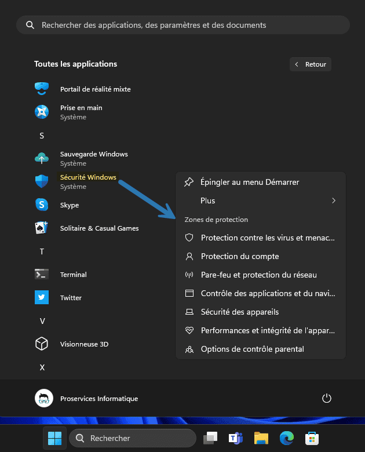Screen dimensions: 365x452
Task: Click the pin icon for Épingler au menu Démarrer
Action: point(189,182)
